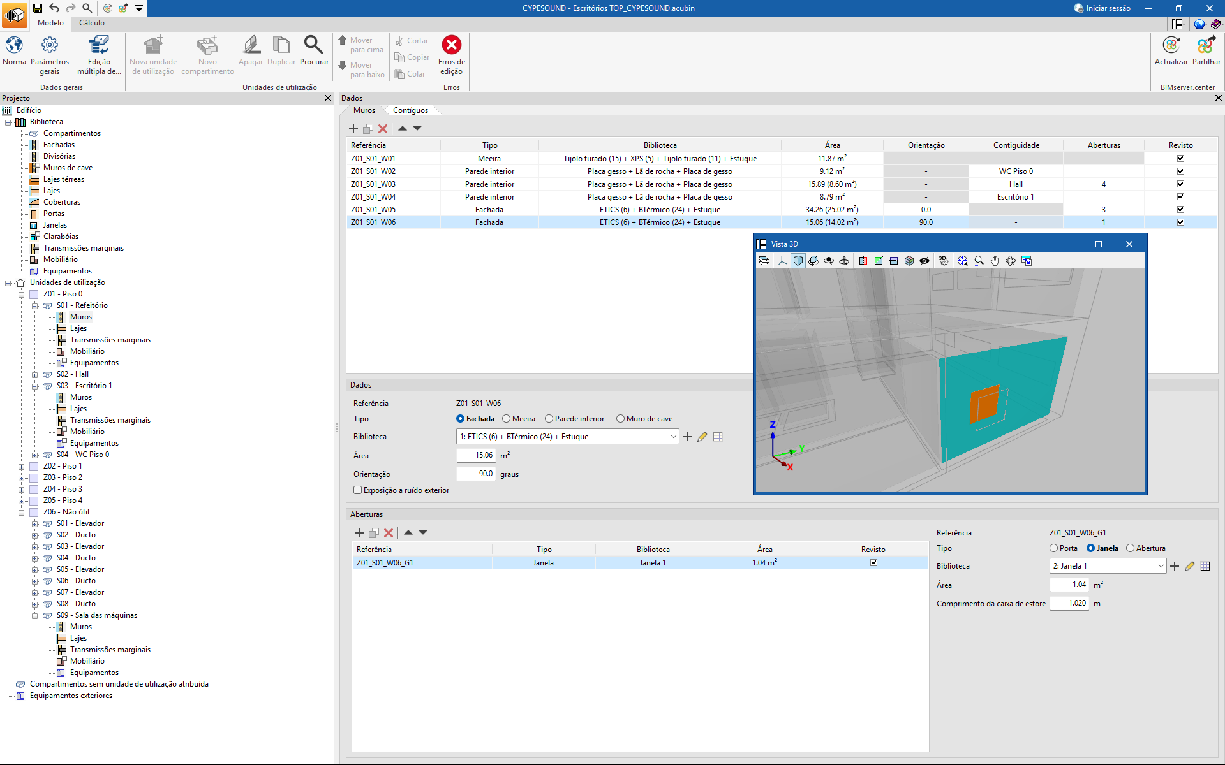
Task: Open the wall Biblioteca ETICS dropdown
Action: pos(672,437)
